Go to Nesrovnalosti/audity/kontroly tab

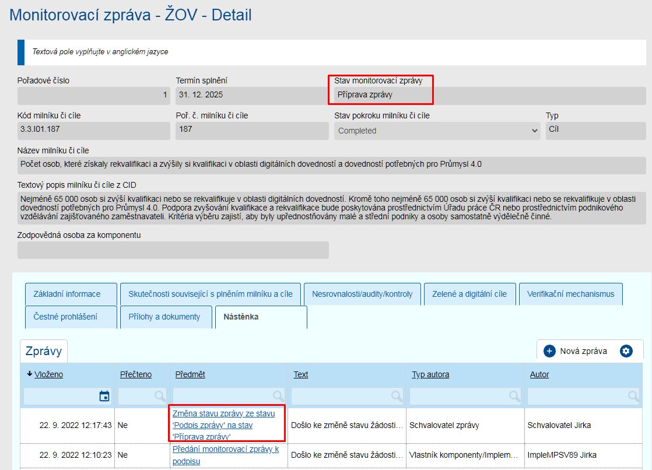362,294
